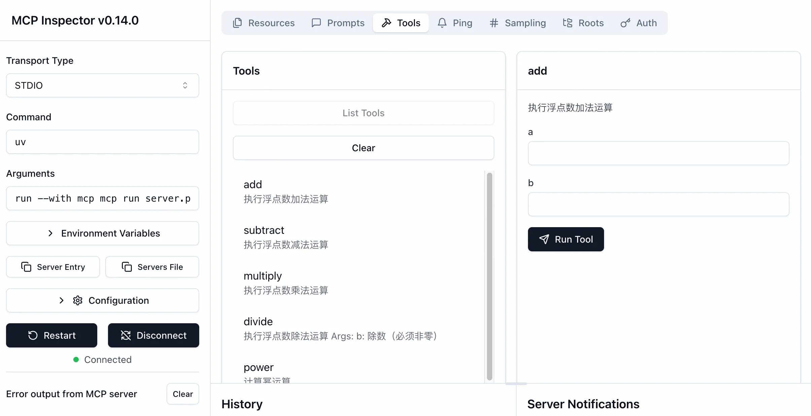Click the Resources tab icon
The width and height of the screenshot is (811, 416).
(237, 23)
